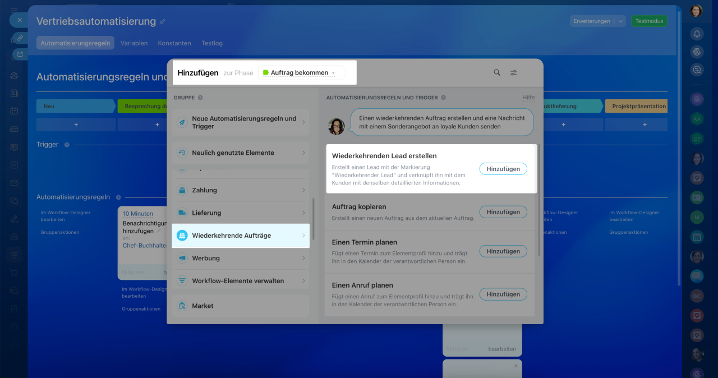Open the Market group icon

coord(182,306)
